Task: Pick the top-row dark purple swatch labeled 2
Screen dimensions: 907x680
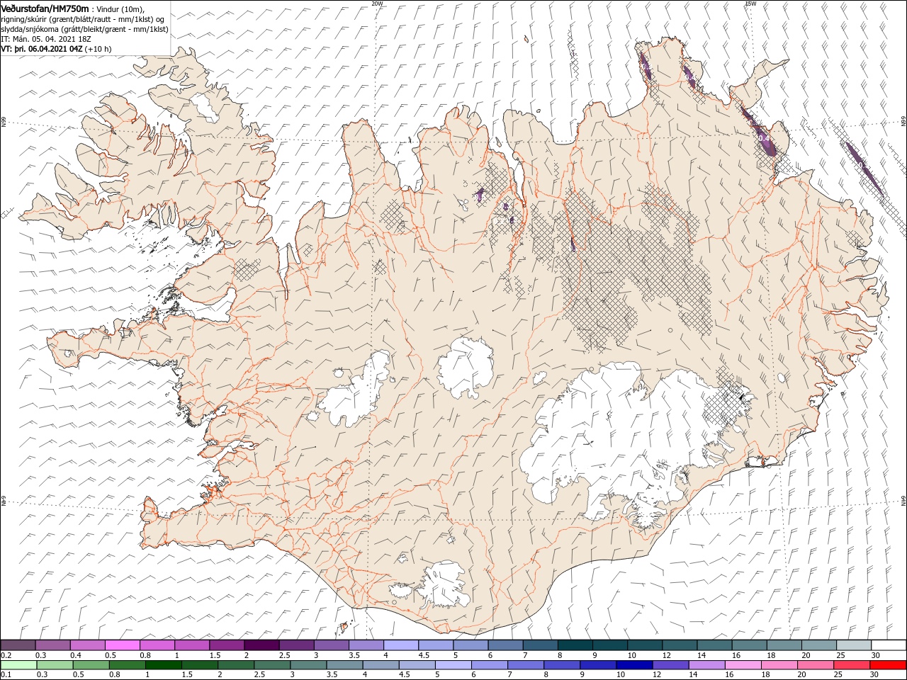Action: pos(261,645)
